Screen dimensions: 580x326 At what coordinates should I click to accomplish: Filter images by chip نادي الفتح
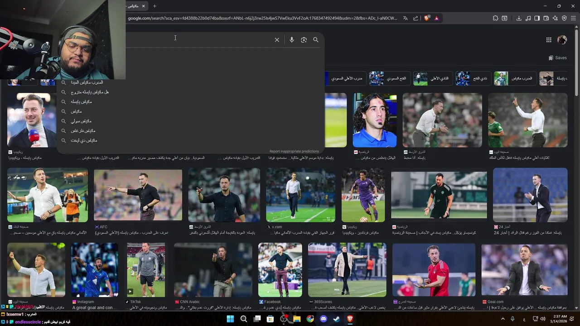coord(473,78)
